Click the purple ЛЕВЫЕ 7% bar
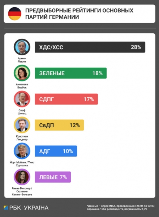This screenshot has height=217, width=159. [x=53, y=177]
